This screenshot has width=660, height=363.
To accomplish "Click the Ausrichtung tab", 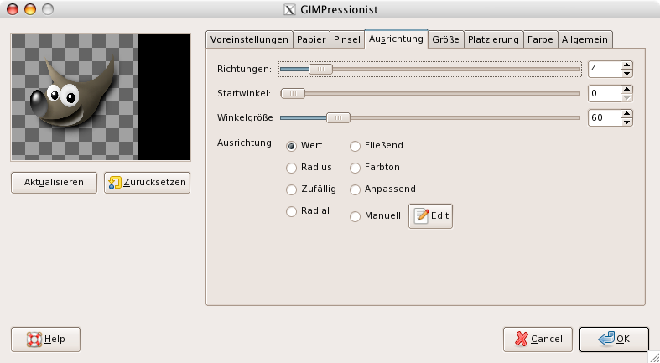I will (396, 39).
